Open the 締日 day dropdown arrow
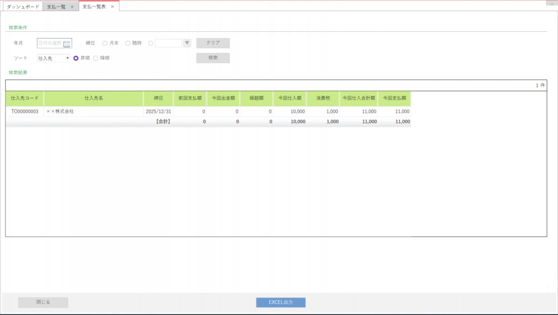Screen dimensions: 558x315 coord(187,43)
